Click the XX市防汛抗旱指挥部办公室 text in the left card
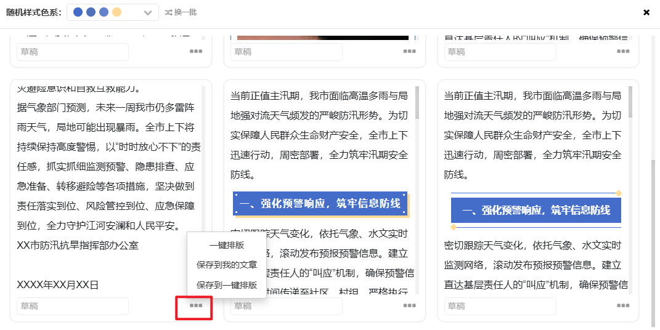The height and width of the screenshot is (330, 660). point(78,246)
